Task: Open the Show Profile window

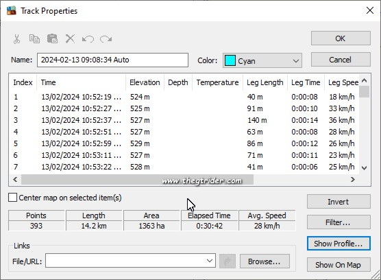Action: 339,243
